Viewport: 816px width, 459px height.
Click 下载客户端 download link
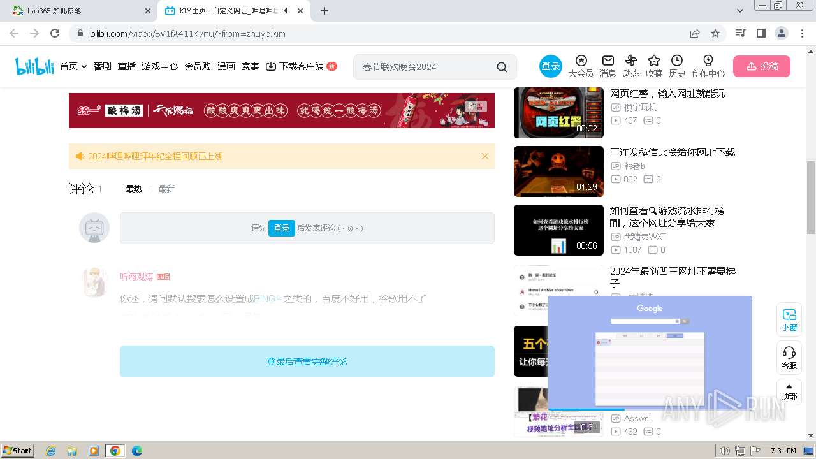295,66
